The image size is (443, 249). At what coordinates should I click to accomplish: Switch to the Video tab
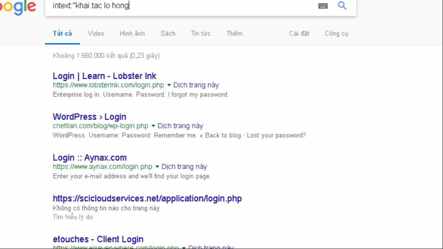96,33
